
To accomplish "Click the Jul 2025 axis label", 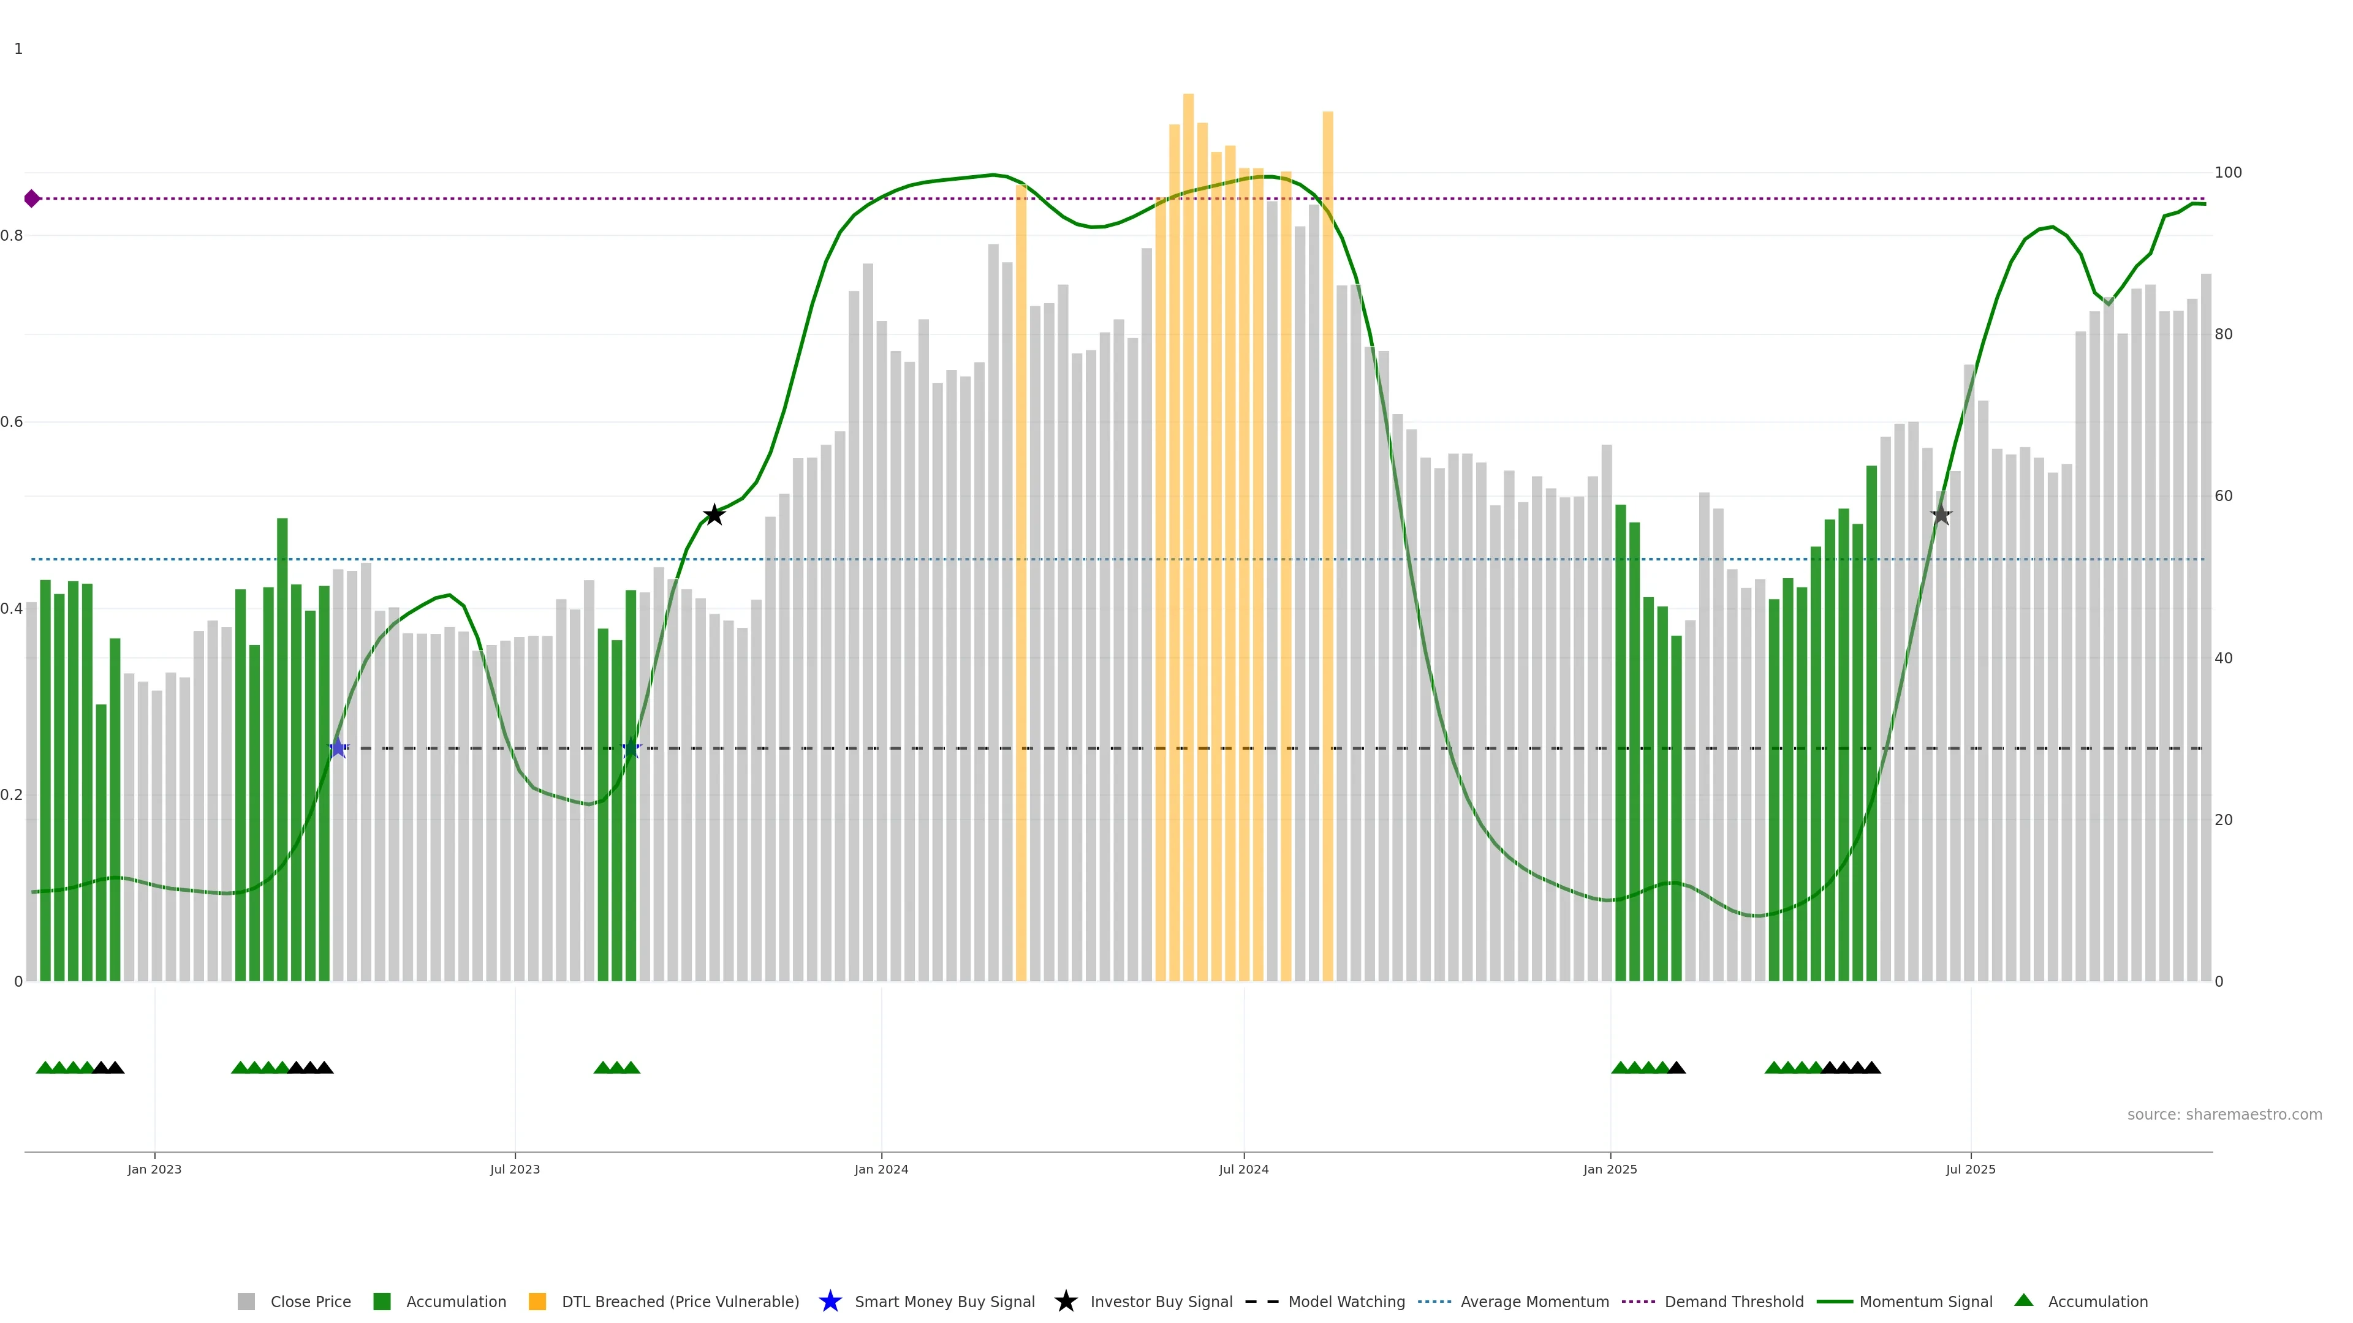I will point(1970,1170).
